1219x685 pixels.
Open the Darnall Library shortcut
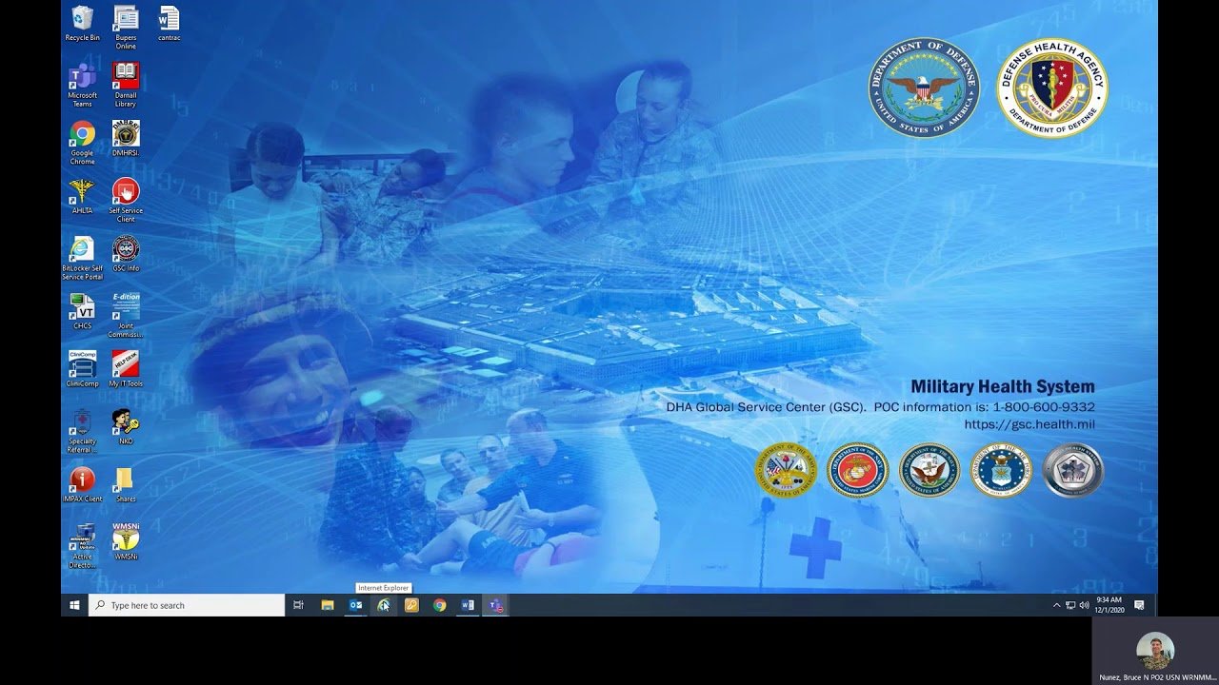click(x=126, y=78)
